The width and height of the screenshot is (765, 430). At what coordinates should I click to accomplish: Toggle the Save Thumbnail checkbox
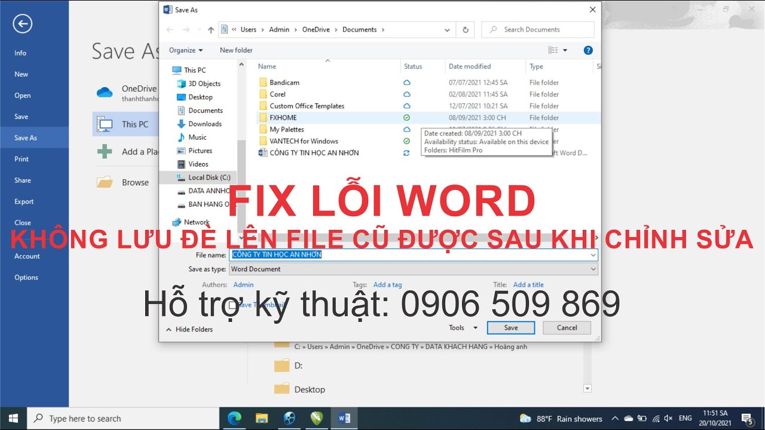tap(232, 305)
